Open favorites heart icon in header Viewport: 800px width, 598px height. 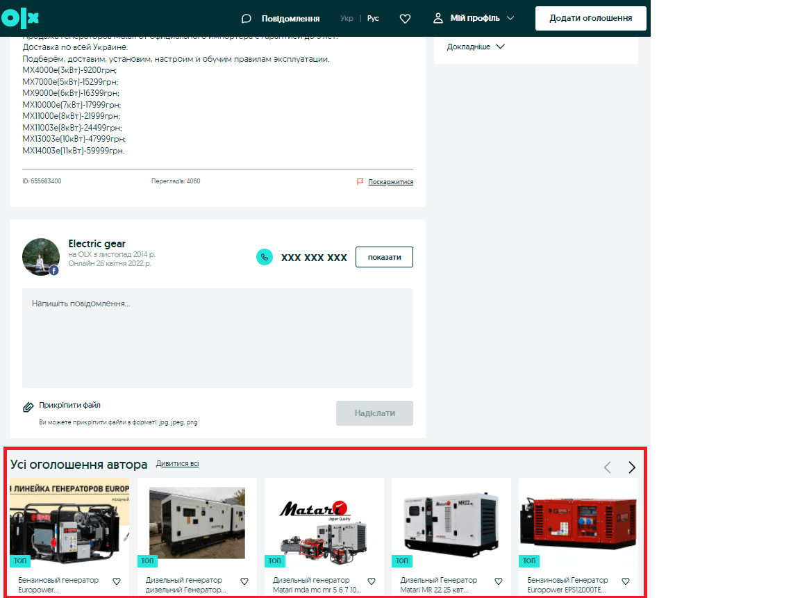coord(406,19)
